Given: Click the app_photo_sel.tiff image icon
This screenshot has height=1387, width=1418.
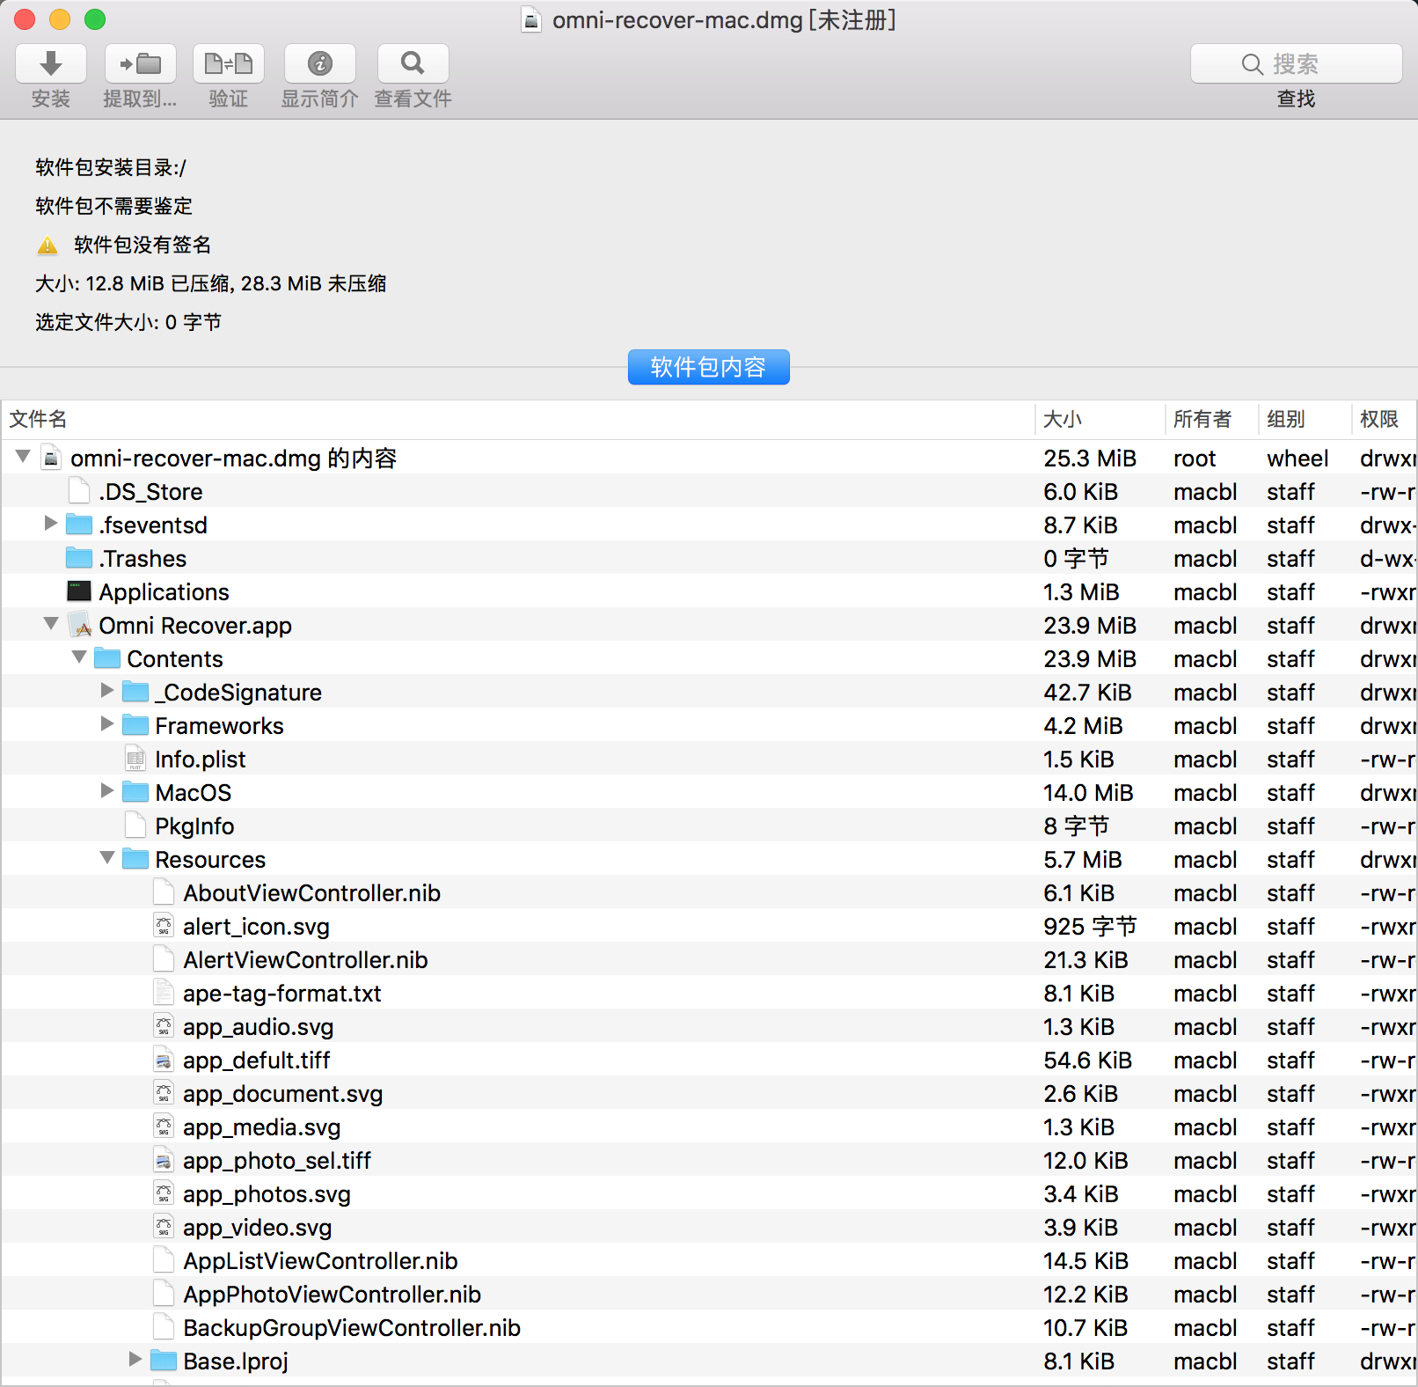Looking at the screenshot, I should click(164, 1160).
